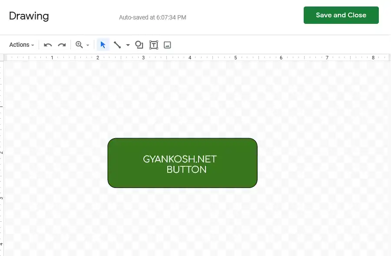Select the arrow selection tool

[x=103, y=45]
